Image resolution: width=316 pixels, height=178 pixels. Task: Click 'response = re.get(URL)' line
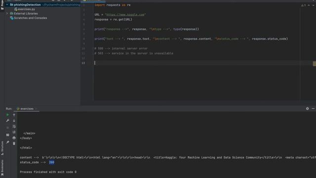coord(113,20)
